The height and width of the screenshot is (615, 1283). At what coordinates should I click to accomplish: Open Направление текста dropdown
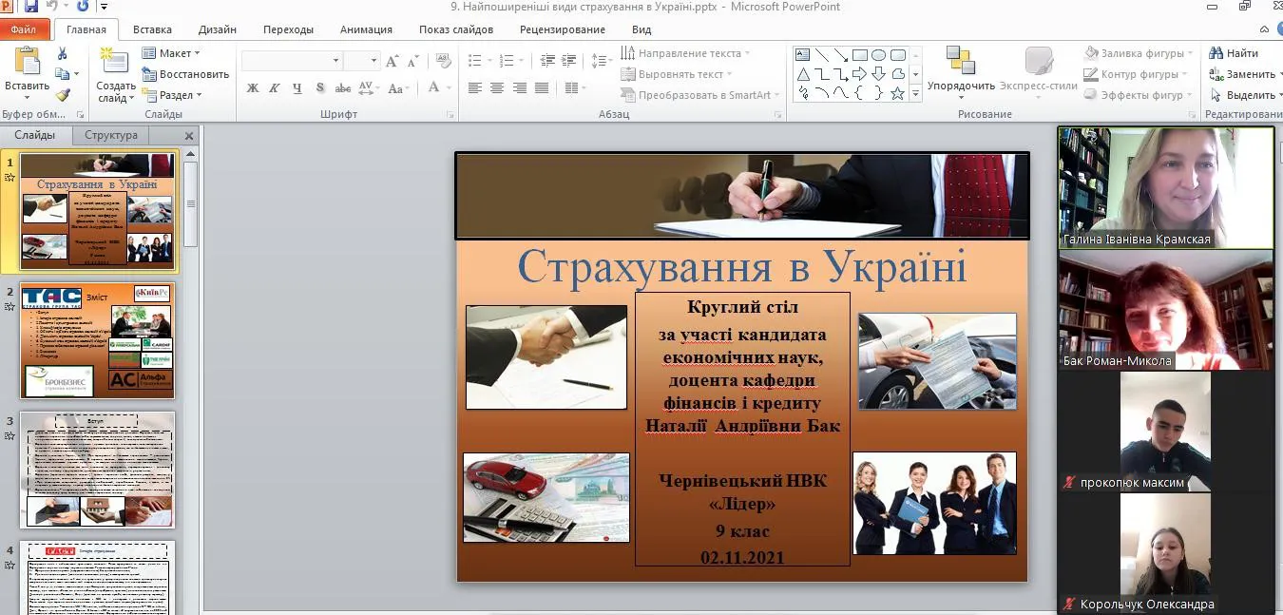tap(686, 53)
